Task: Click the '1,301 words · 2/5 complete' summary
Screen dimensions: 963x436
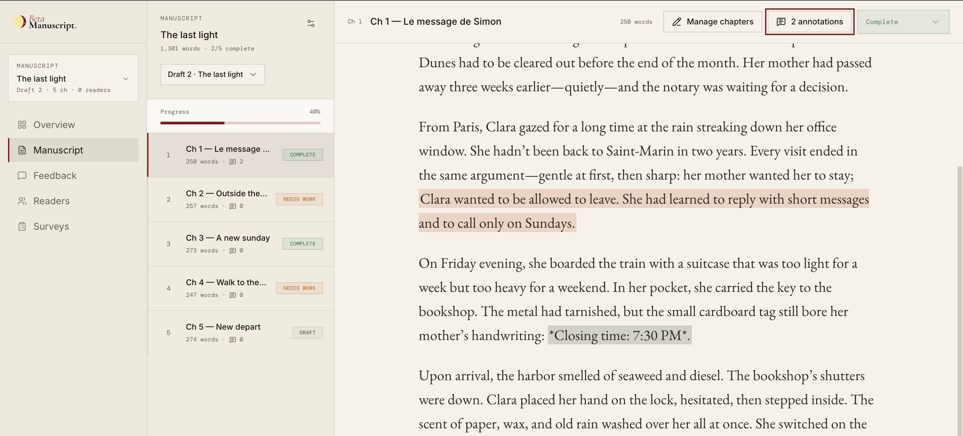Action: (x=207, y=48)
